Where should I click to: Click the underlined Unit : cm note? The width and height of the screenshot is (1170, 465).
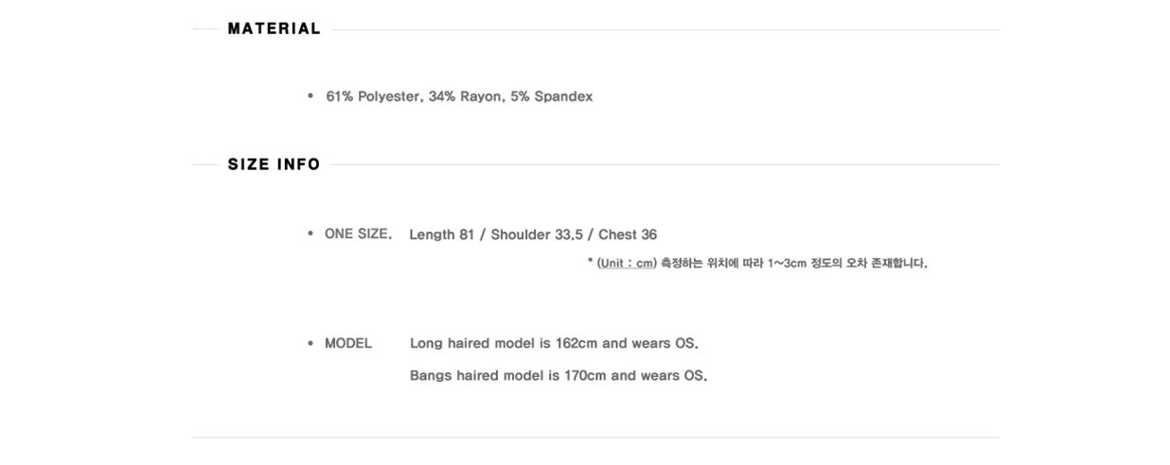(627, 264)
